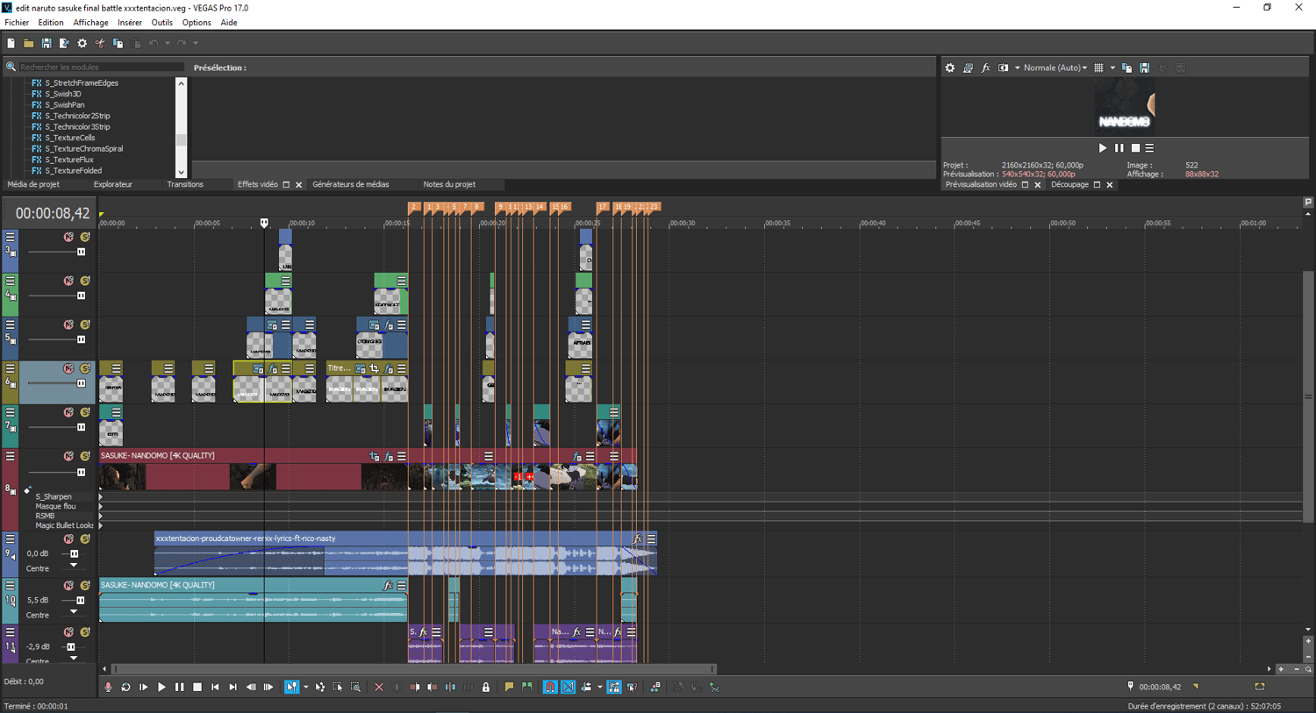This screenshot has height=713, width=1316.
Task: Mute the xxxtentacion audio track 9
Action: (x=68, y=538)
